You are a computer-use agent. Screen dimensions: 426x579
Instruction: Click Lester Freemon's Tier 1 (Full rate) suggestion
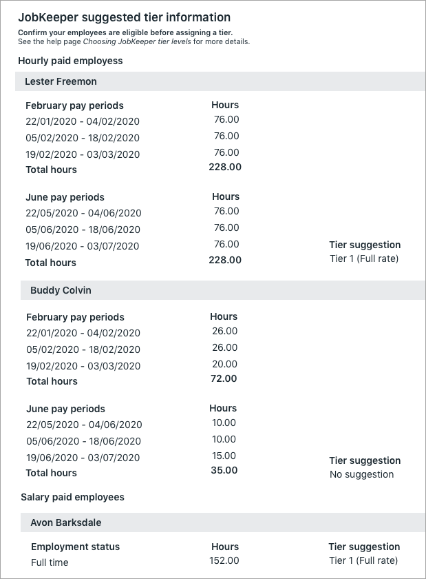[x=364, y=259]
